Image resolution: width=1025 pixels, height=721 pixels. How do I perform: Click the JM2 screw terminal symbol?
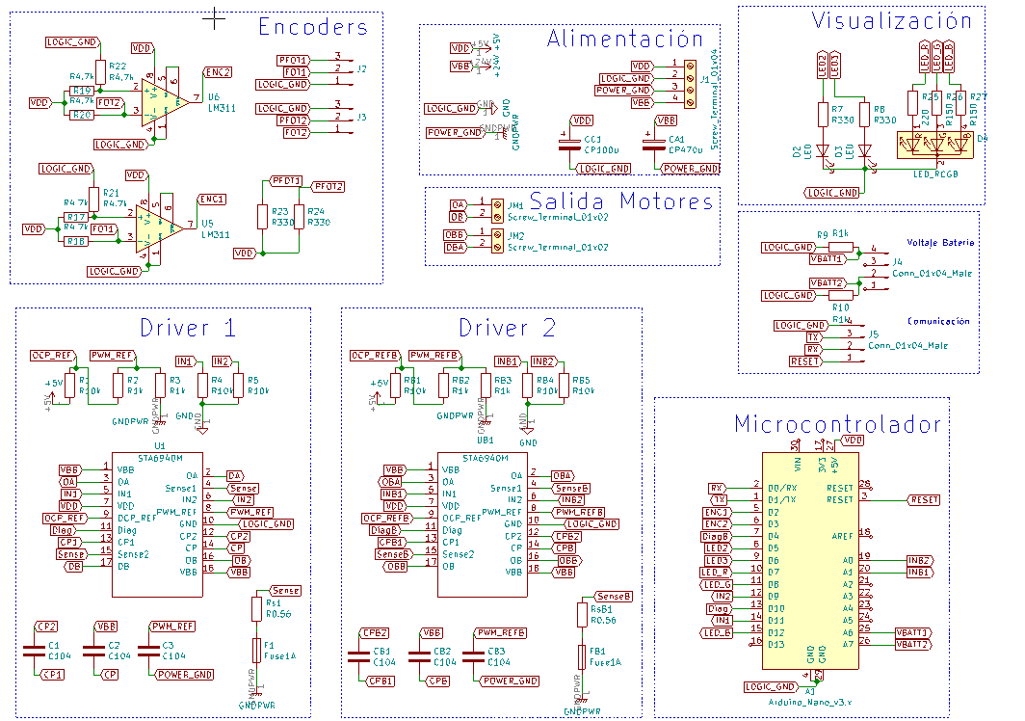click(497, 241)
